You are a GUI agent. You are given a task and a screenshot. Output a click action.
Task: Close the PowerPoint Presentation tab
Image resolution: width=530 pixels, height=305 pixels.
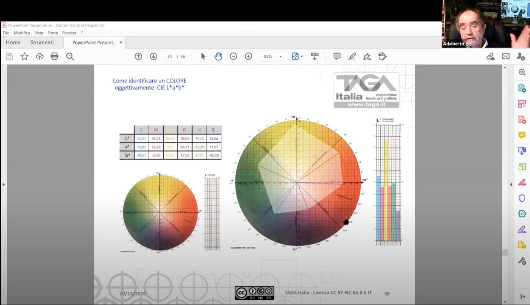point(121,42)
